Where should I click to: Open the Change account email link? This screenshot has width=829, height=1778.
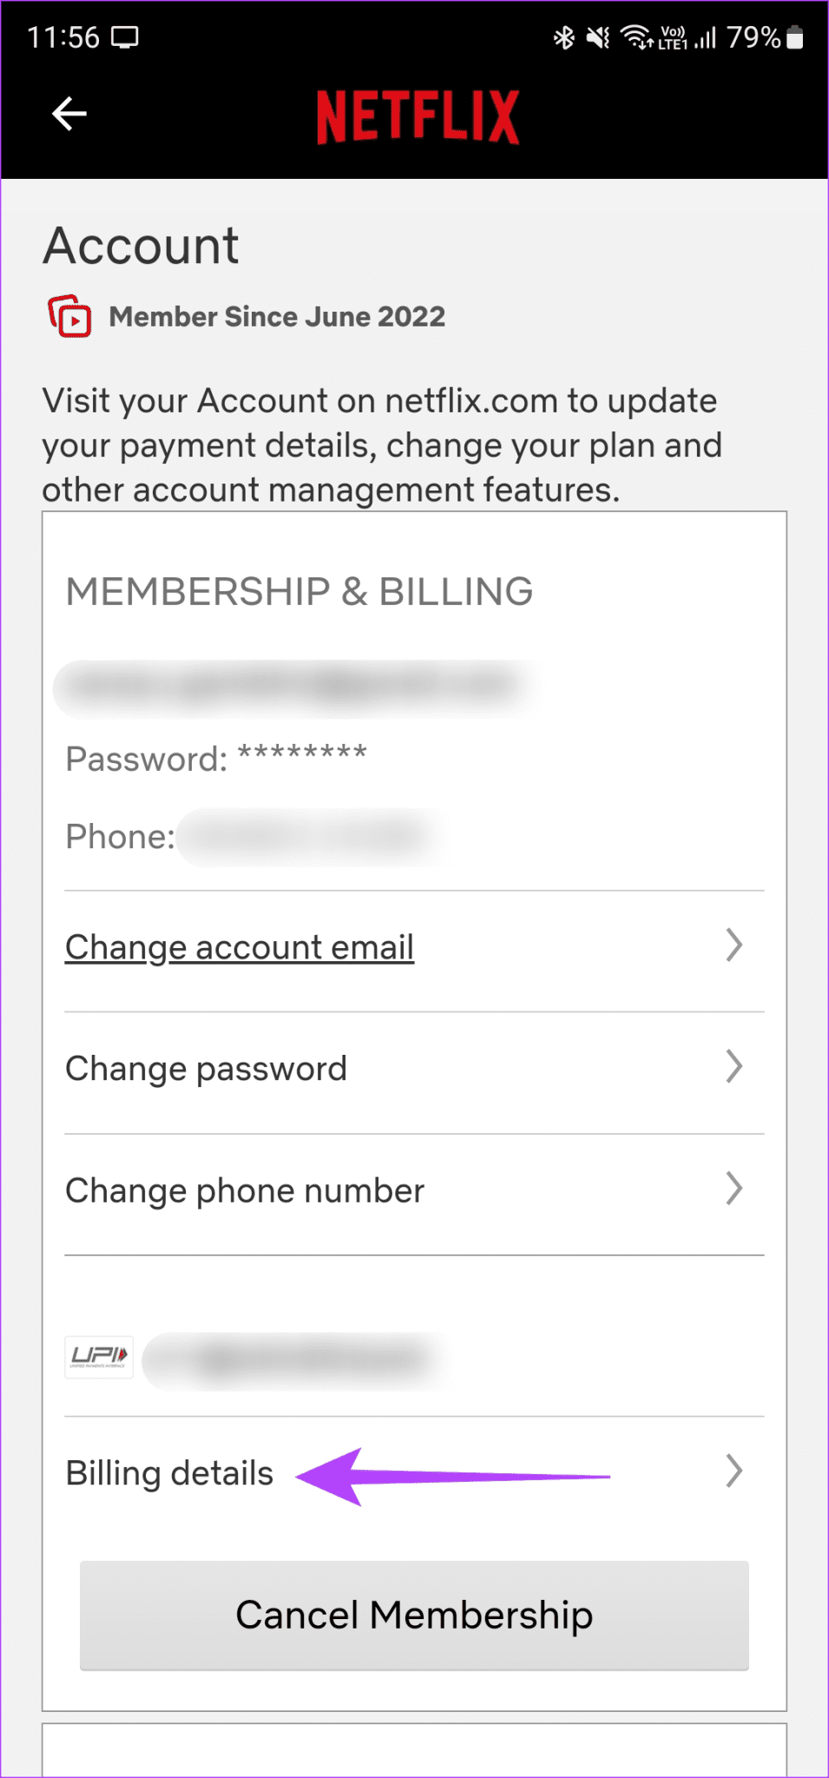(x=240, y=947)
